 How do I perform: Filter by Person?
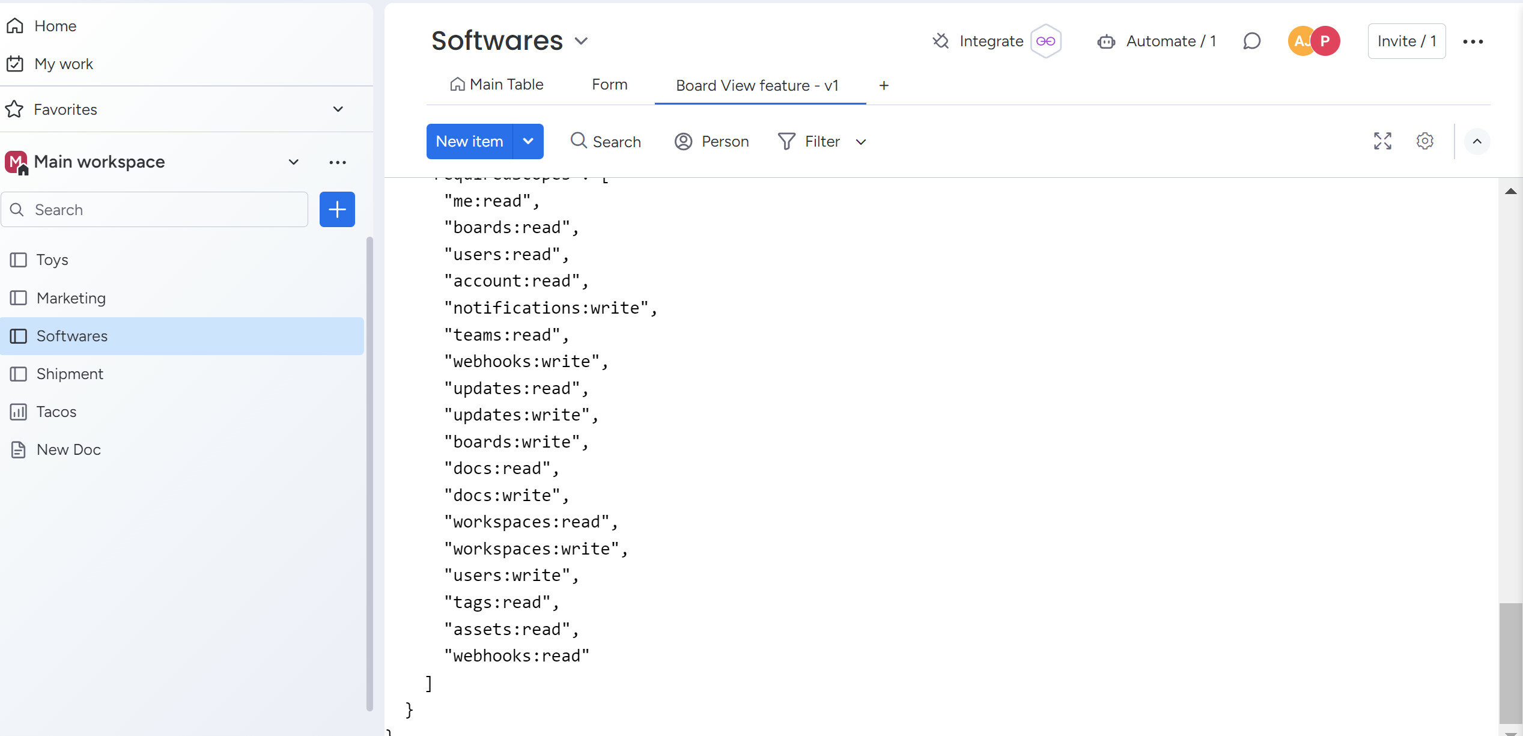point(712,141)
